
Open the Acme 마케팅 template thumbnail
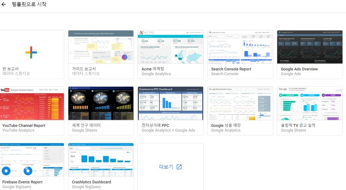170,47
